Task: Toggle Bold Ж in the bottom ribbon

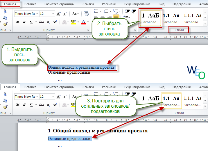Action: click(18, 105)
